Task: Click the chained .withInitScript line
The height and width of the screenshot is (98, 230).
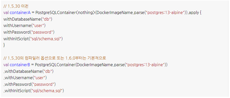Action: [34, 91]
